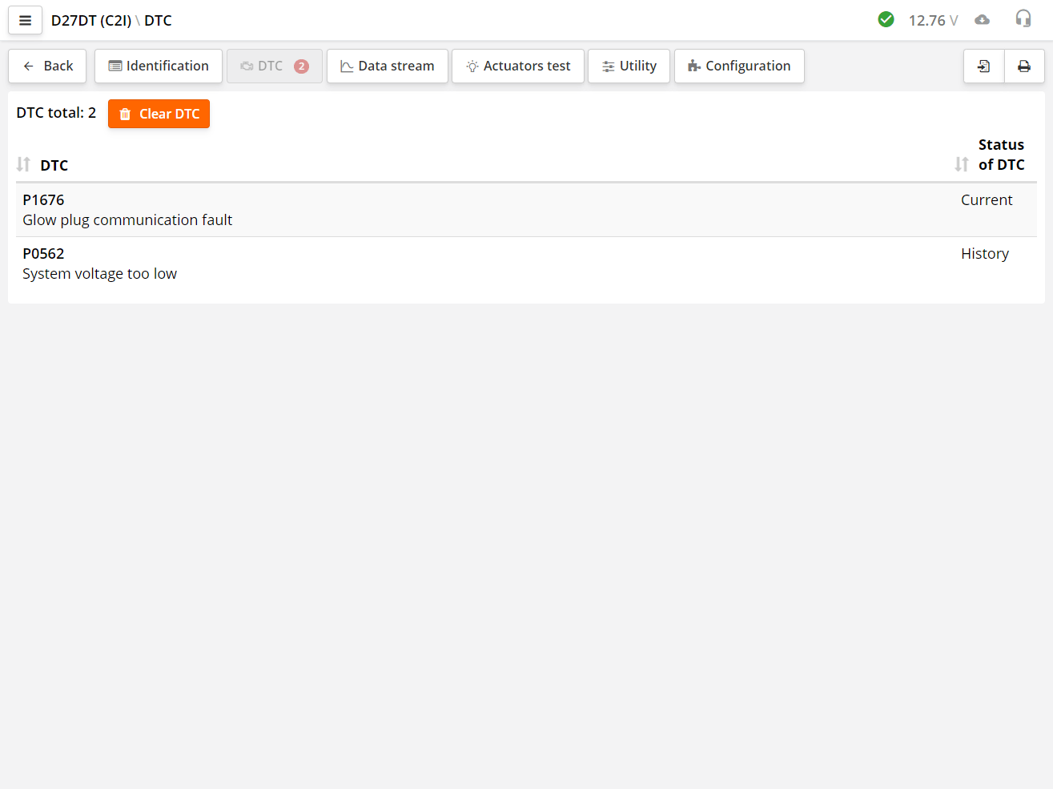Open Actuators test tab
This screenshot has height=789, width=1053.
coord(517,66)
